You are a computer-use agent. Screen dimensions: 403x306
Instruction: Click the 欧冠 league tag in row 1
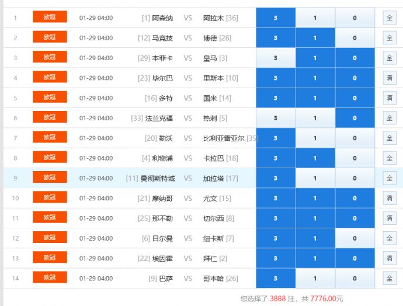point(50,18)
